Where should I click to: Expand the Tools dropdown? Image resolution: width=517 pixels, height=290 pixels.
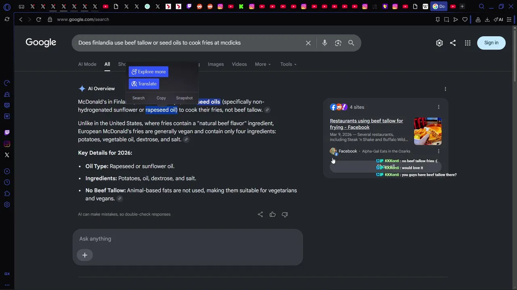[288, 64]
